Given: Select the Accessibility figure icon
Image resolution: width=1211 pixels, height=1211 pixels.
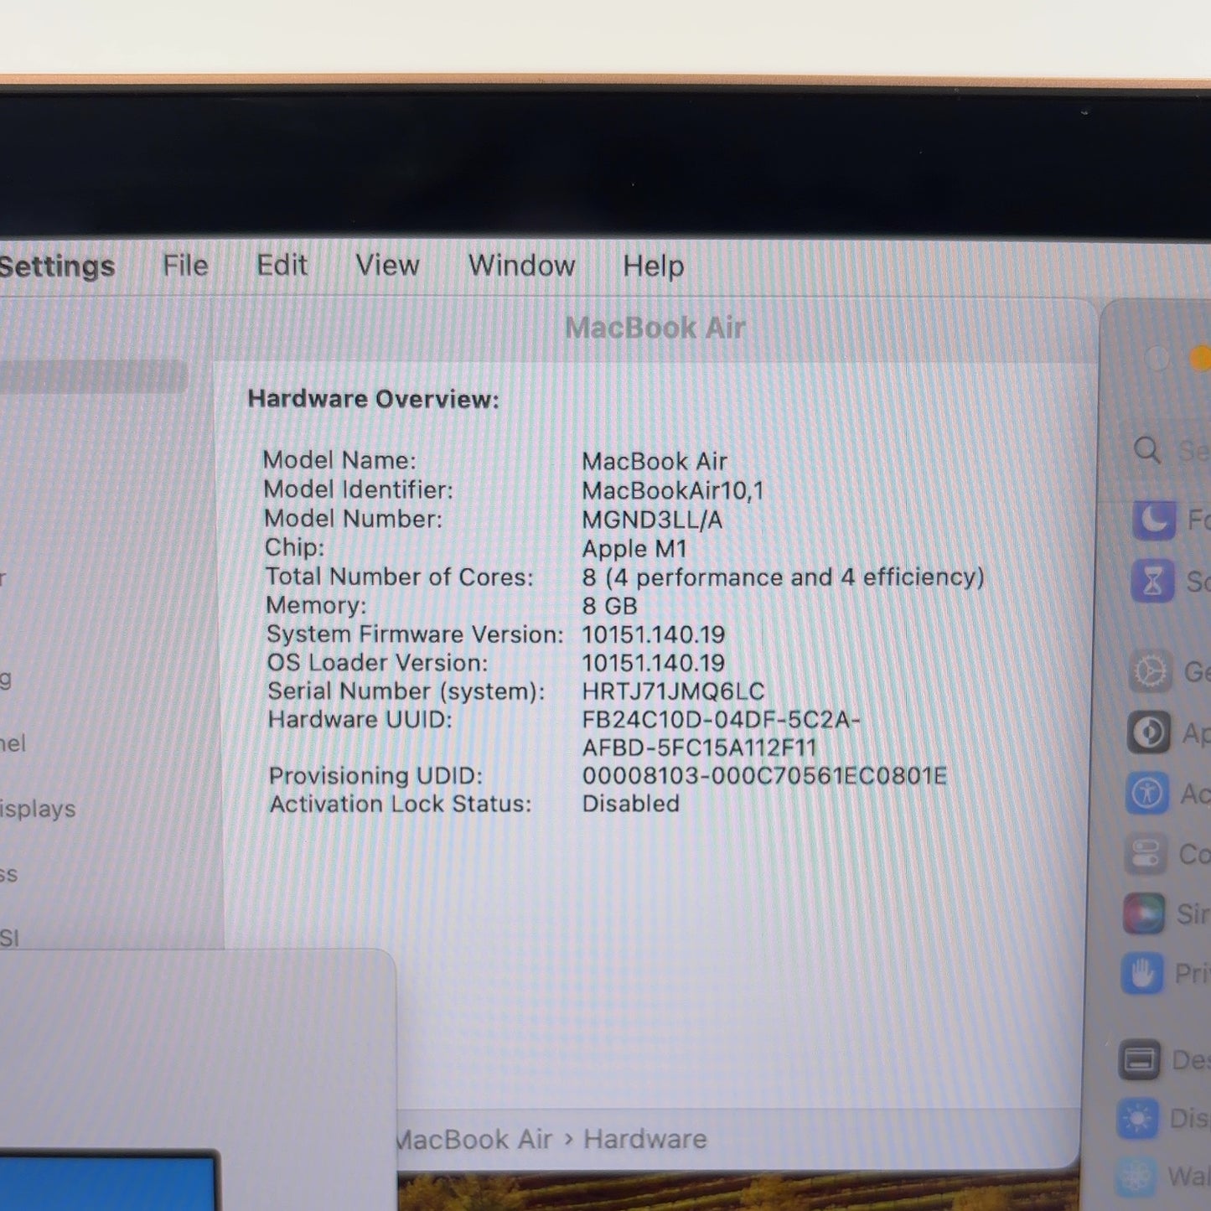Looking at the screenshot, I should 1147,793.
